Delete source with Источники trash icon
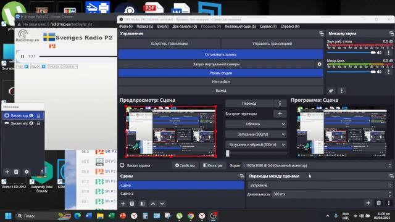Screen dimensions: 395x222 coord(16,172)
